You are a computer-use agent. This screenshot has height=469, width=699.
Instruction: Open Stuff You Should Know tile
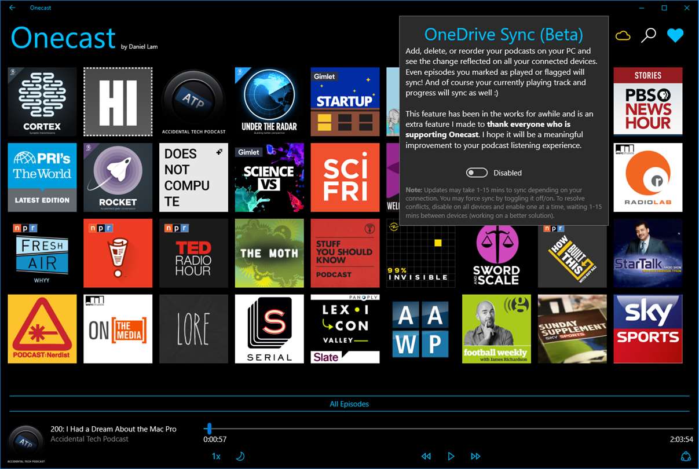coord(345,253)
